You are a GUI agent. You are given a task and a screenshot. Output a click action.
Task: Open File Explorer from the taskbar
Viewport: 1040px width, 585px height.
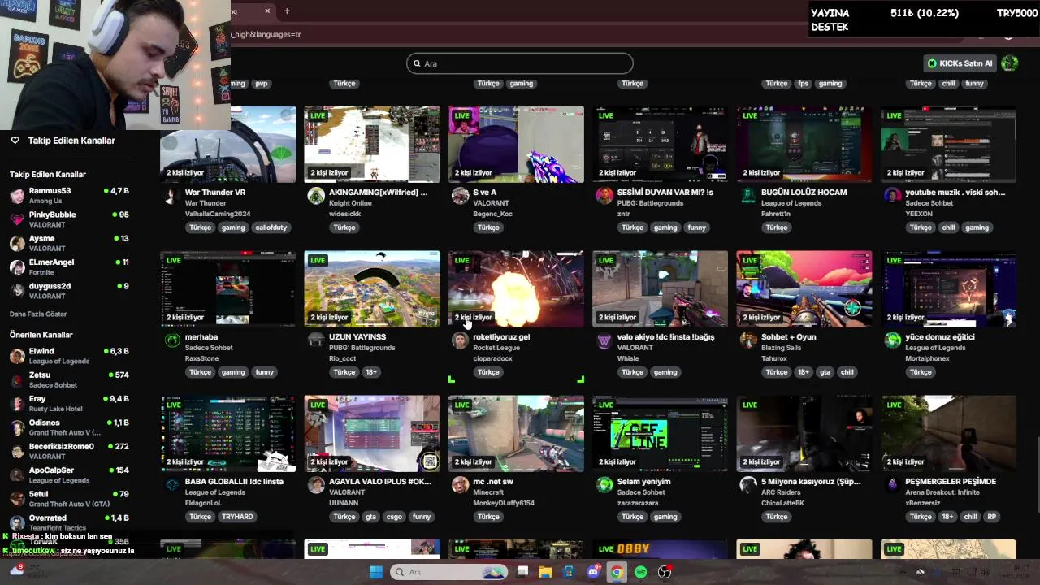[545, 572]
